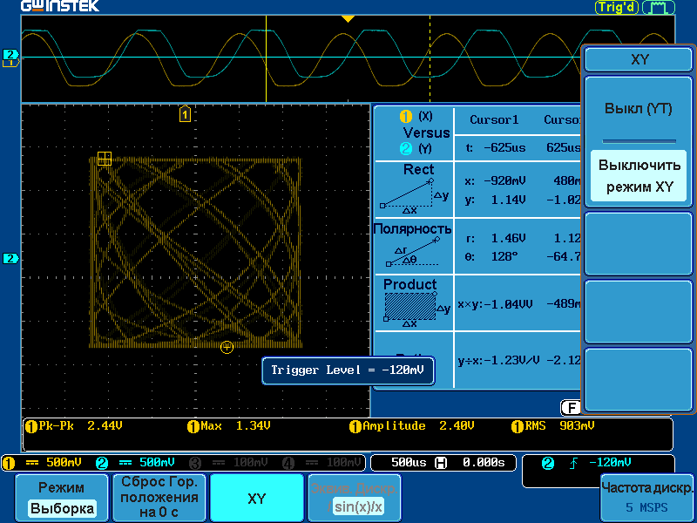Screen dimensions: 697x523
Task: Select the circular crosshair cursor below XY plot
Action: (227, 347)
